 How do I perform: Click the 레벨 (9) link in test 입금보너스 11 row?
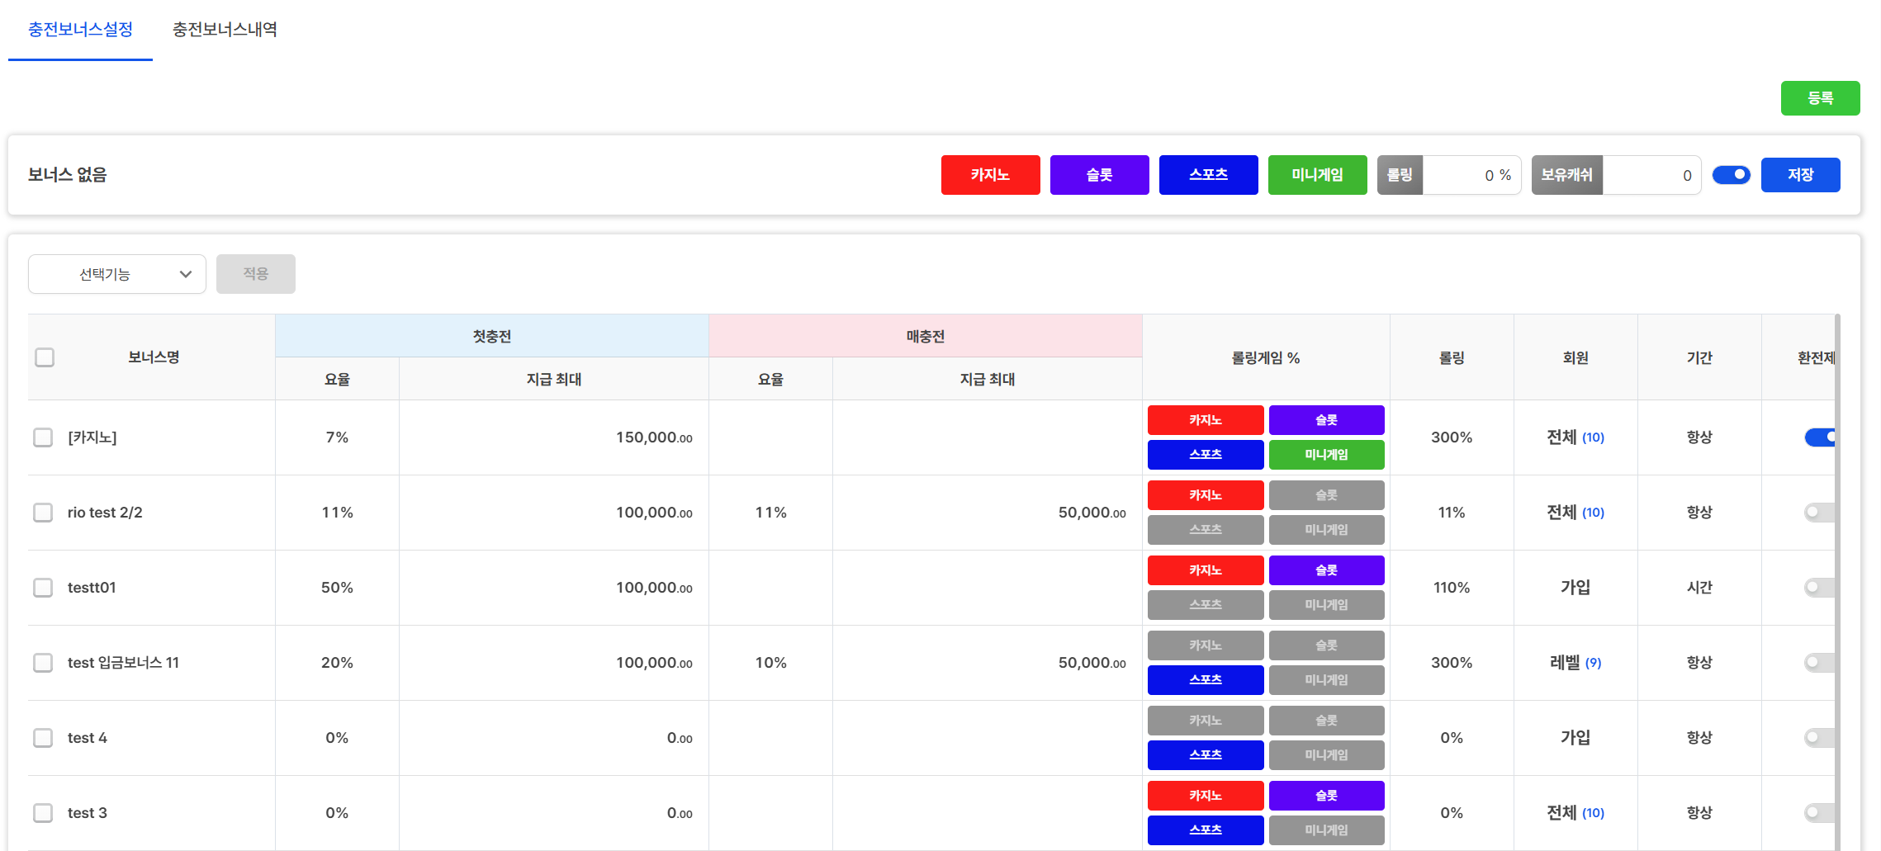tap(1575, 663)
